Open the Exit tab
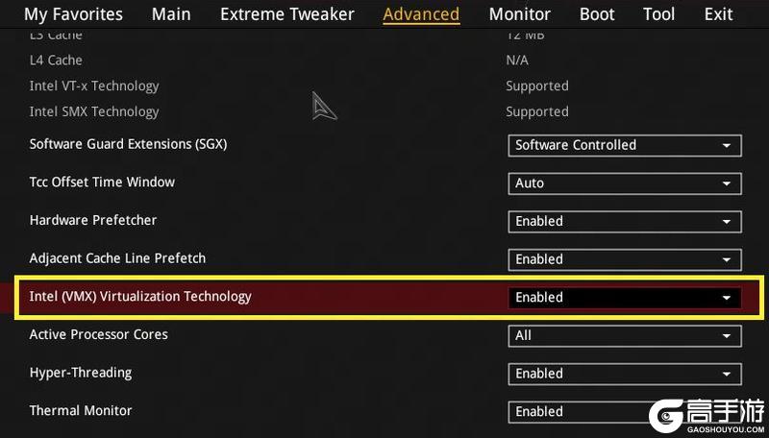The image size is (769, 438). click(718, 14)
